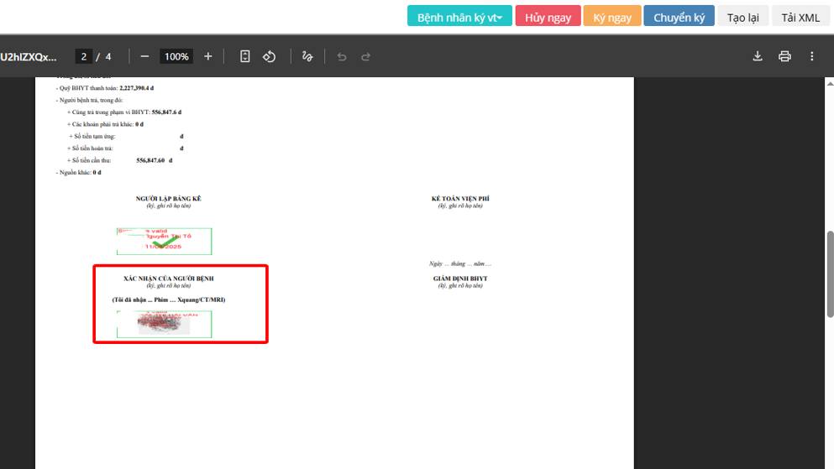Viewport: 834px width, 469px height.
Task: Click the 100% zoom level field
Action: click(176, 56)
